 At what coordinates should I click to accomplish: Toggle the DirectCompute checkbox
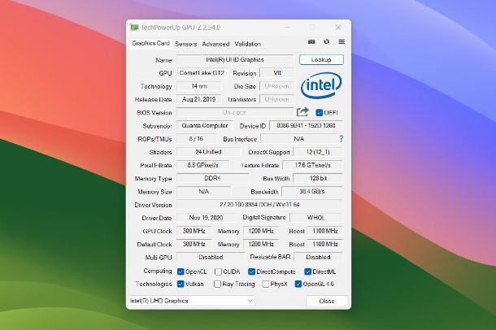tap(251, 271)
